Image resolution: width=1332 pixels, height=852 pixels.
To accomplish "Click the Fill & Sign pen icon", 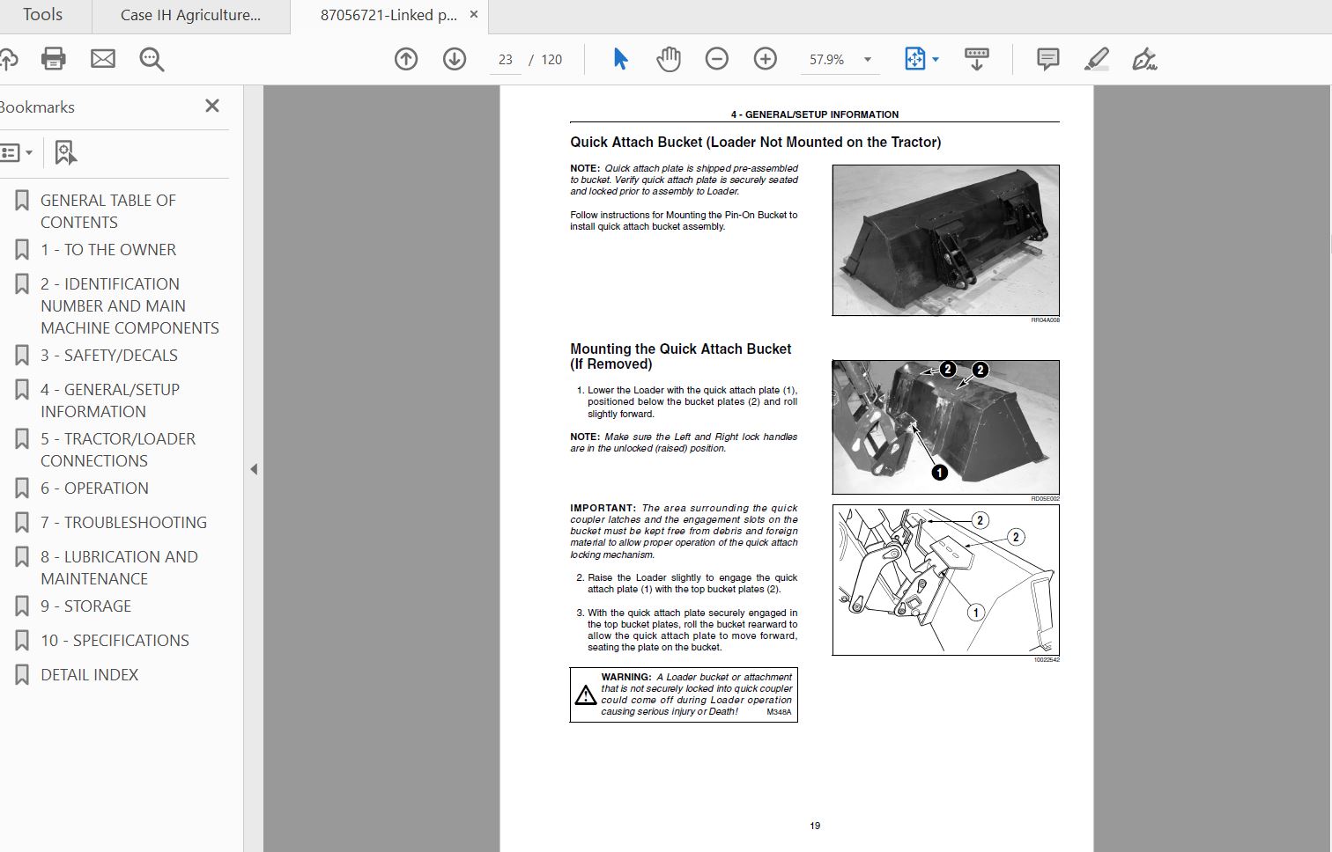I will 1144,59.
